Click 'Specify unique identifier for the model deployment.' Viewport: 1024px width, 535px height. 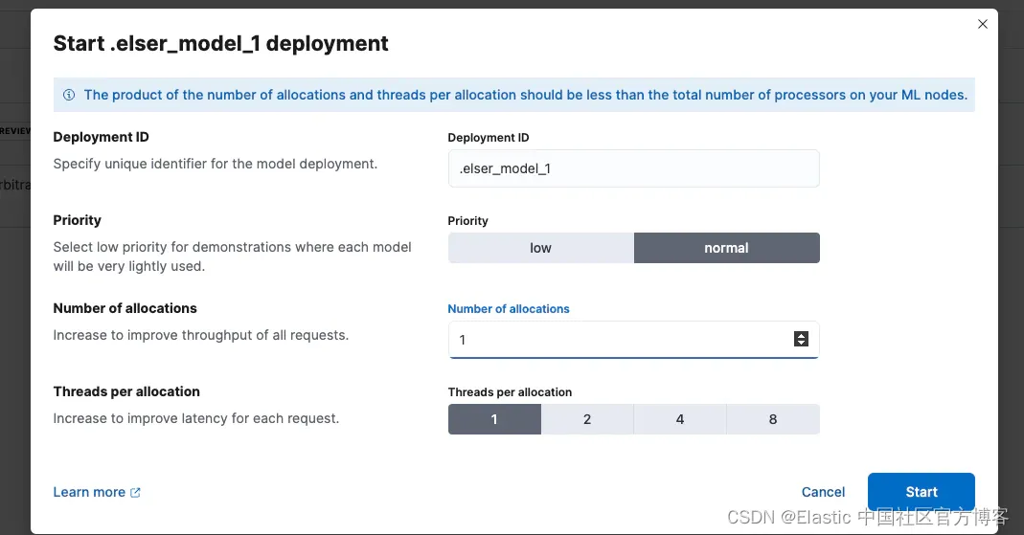[x=216, y=164]
